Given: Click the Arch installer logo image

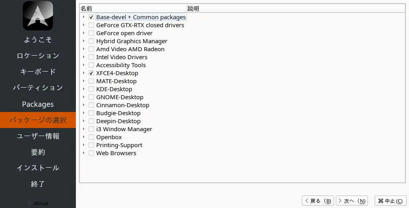Looking at the screenshot, I should click(x=38, y=16).
